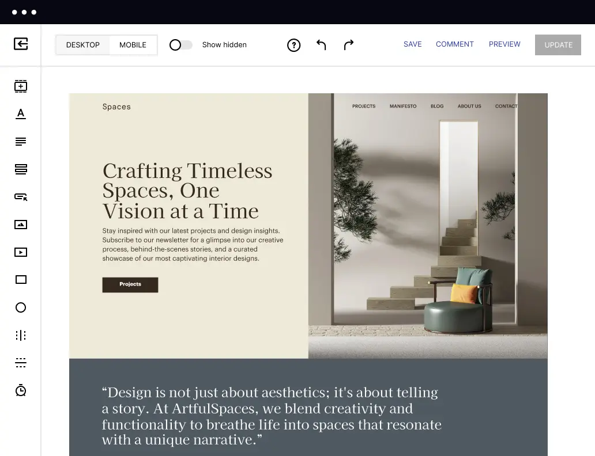Viewport: 595px width, 456px height.
Task: Open the PREVIEW link
Action: coord(504,44)
